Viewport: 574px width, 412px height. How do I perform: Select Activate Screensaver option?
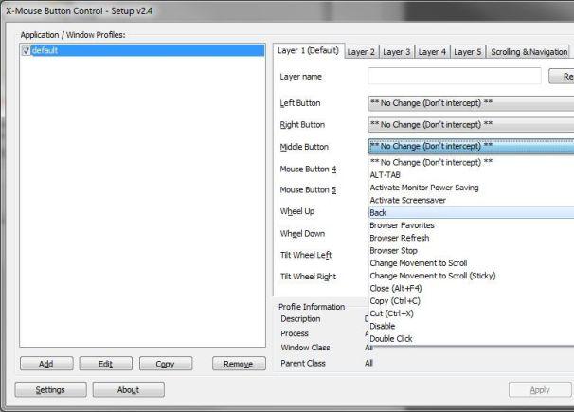[471, 200]
